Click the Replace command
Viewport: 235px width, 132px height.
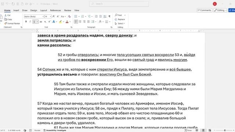(120, 19)
